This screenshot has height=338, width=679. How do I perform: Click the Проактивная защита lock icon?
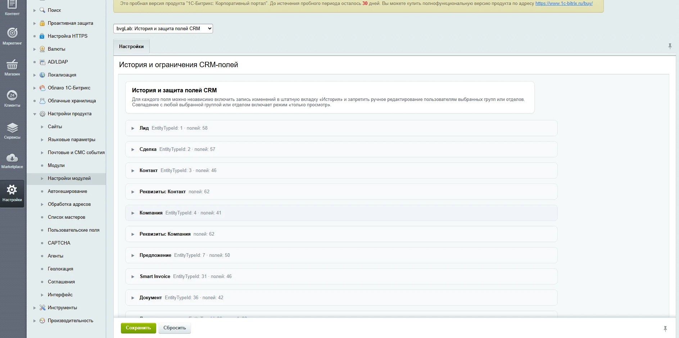42,23
